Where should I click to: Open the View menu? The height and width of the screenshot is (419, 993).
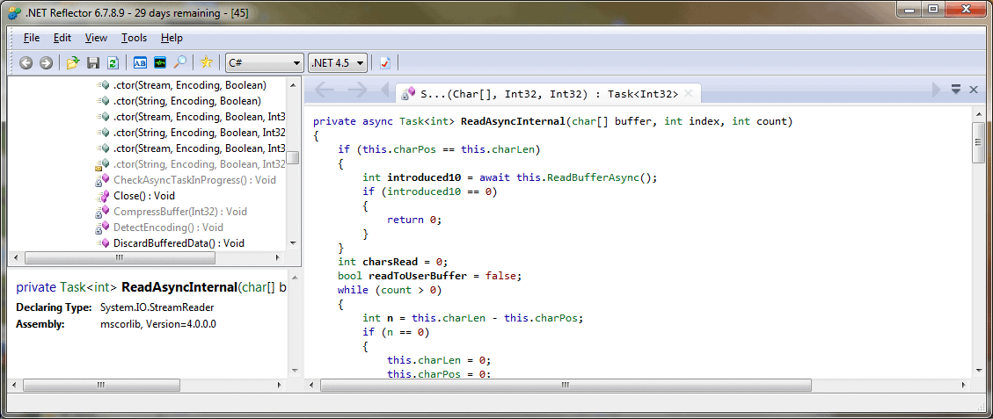click(x=96, y=38)
